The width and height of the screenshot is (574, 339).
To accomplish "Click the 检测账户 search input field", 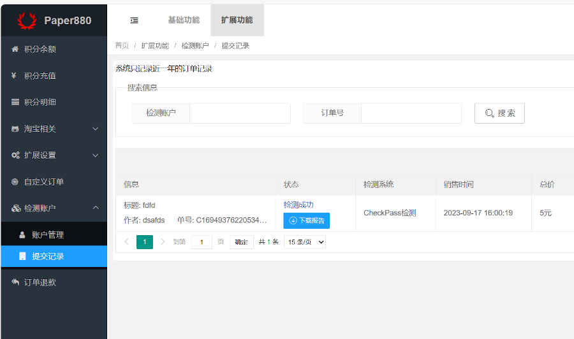I will pos(240,113).
